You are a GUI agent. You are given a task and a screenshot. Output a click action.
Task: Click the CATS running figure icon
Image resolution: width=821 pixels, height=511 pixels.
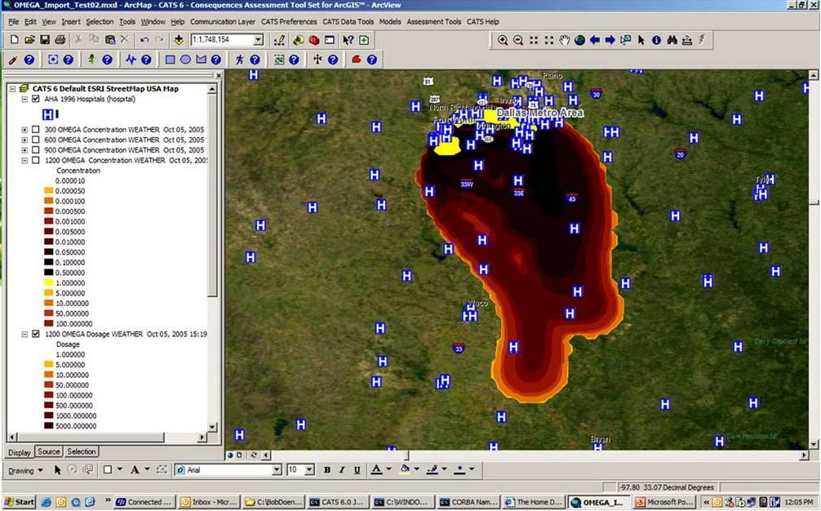pyautogui.click(x=240, y=60)
